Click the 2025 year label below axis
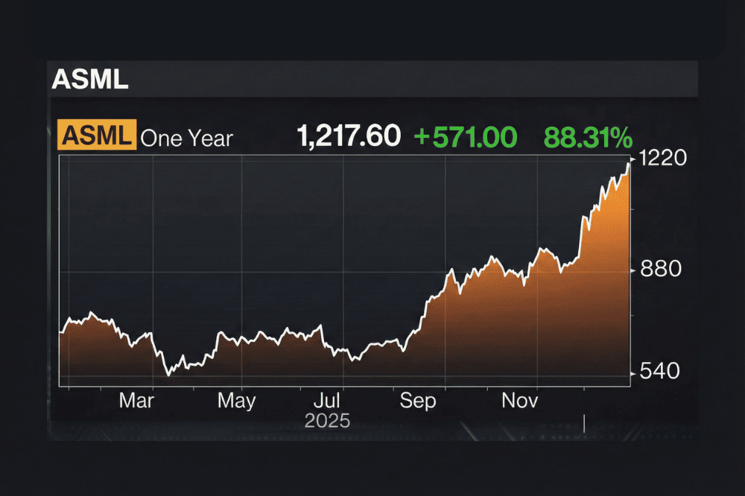The width and height of the screenshot is (745, 496). tap(327, 421)
